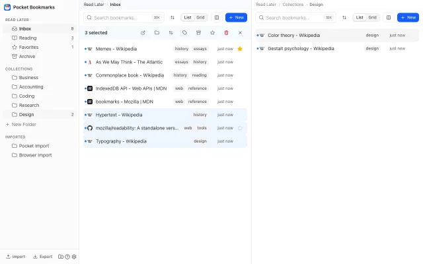The height and width of the screenshot is (264, 423).
Task: Click the history tag on Hypertext row
Action: [200, 115]
